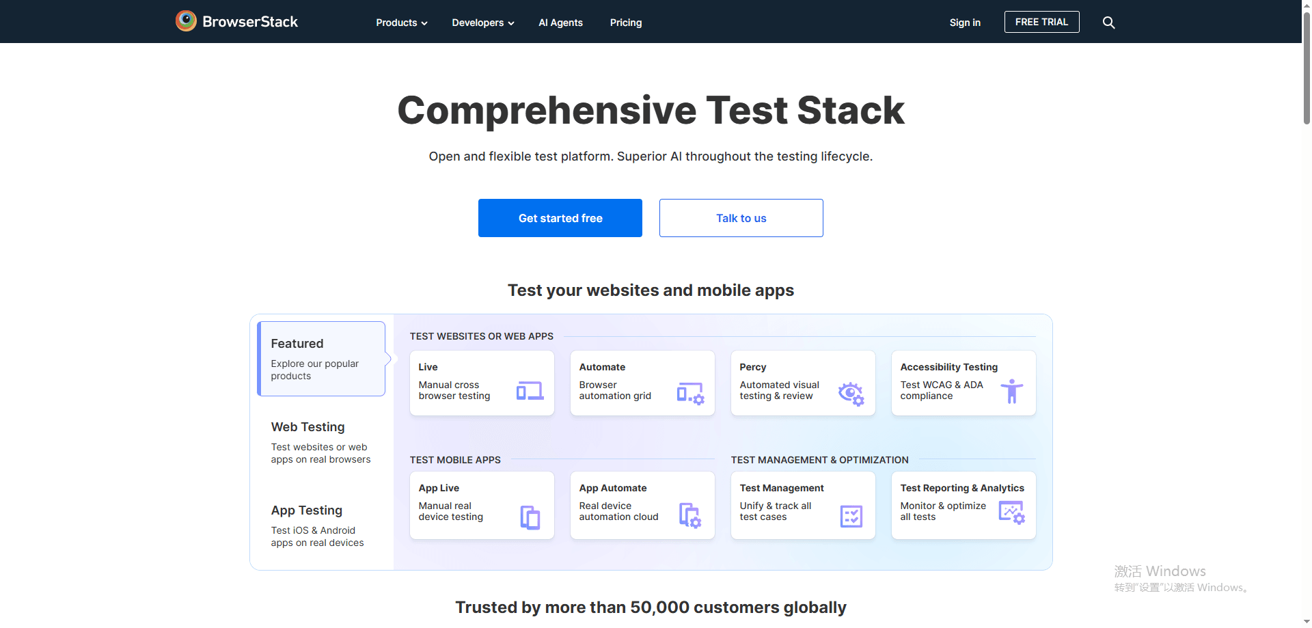Open the AI Agents menu item

coord(560,23)
